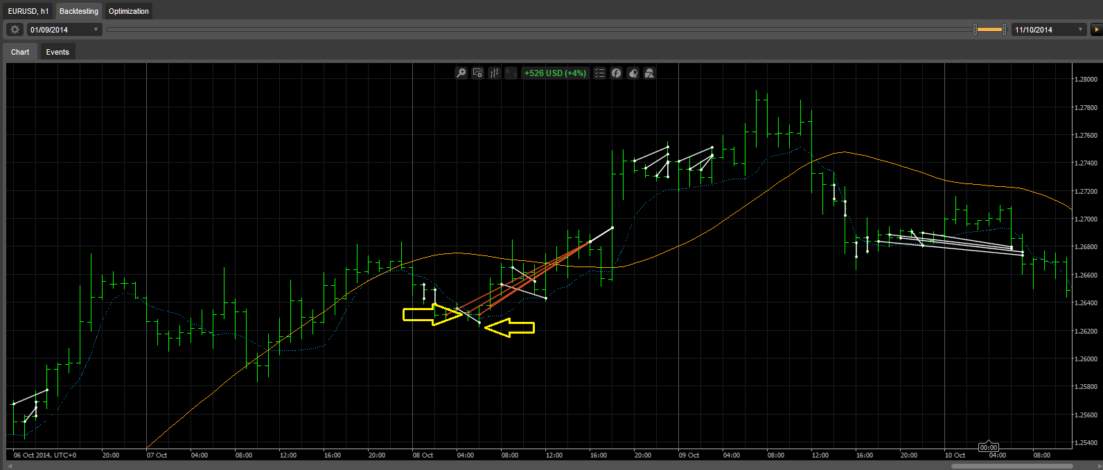The height and width of the screenshot is (470, 1103).
Task: Click the left handle of date range slider
Action: coord(976,30)
